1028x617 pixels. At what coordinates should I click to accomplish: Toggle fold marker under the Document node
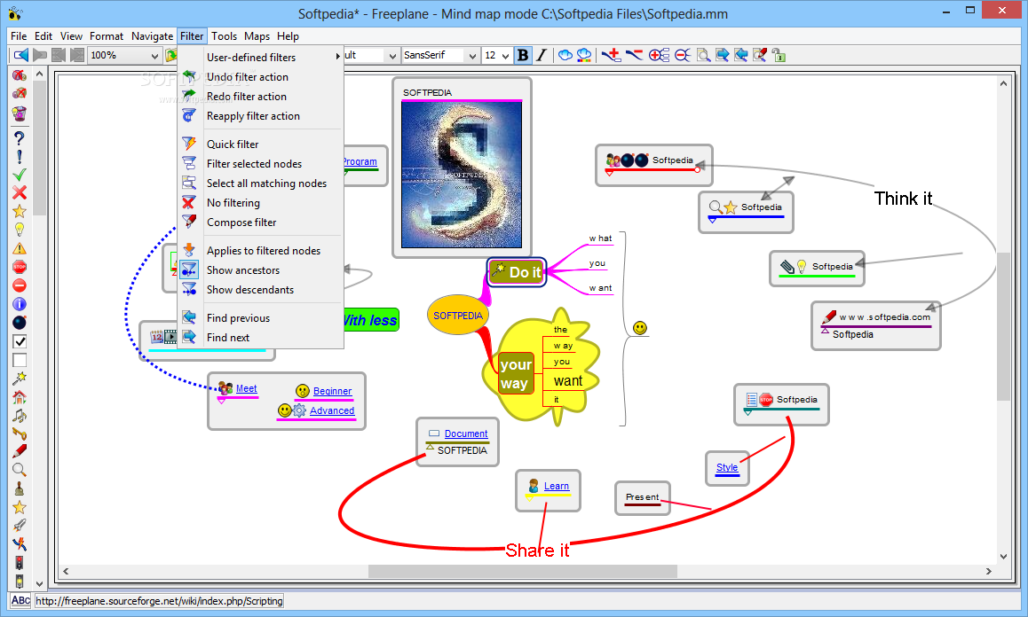[x=430, y=446]
